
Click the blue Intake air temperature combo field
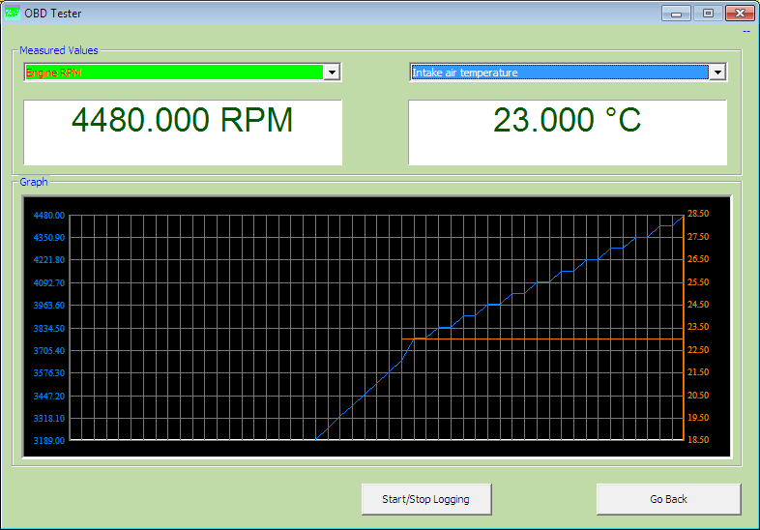coord(559,73)
